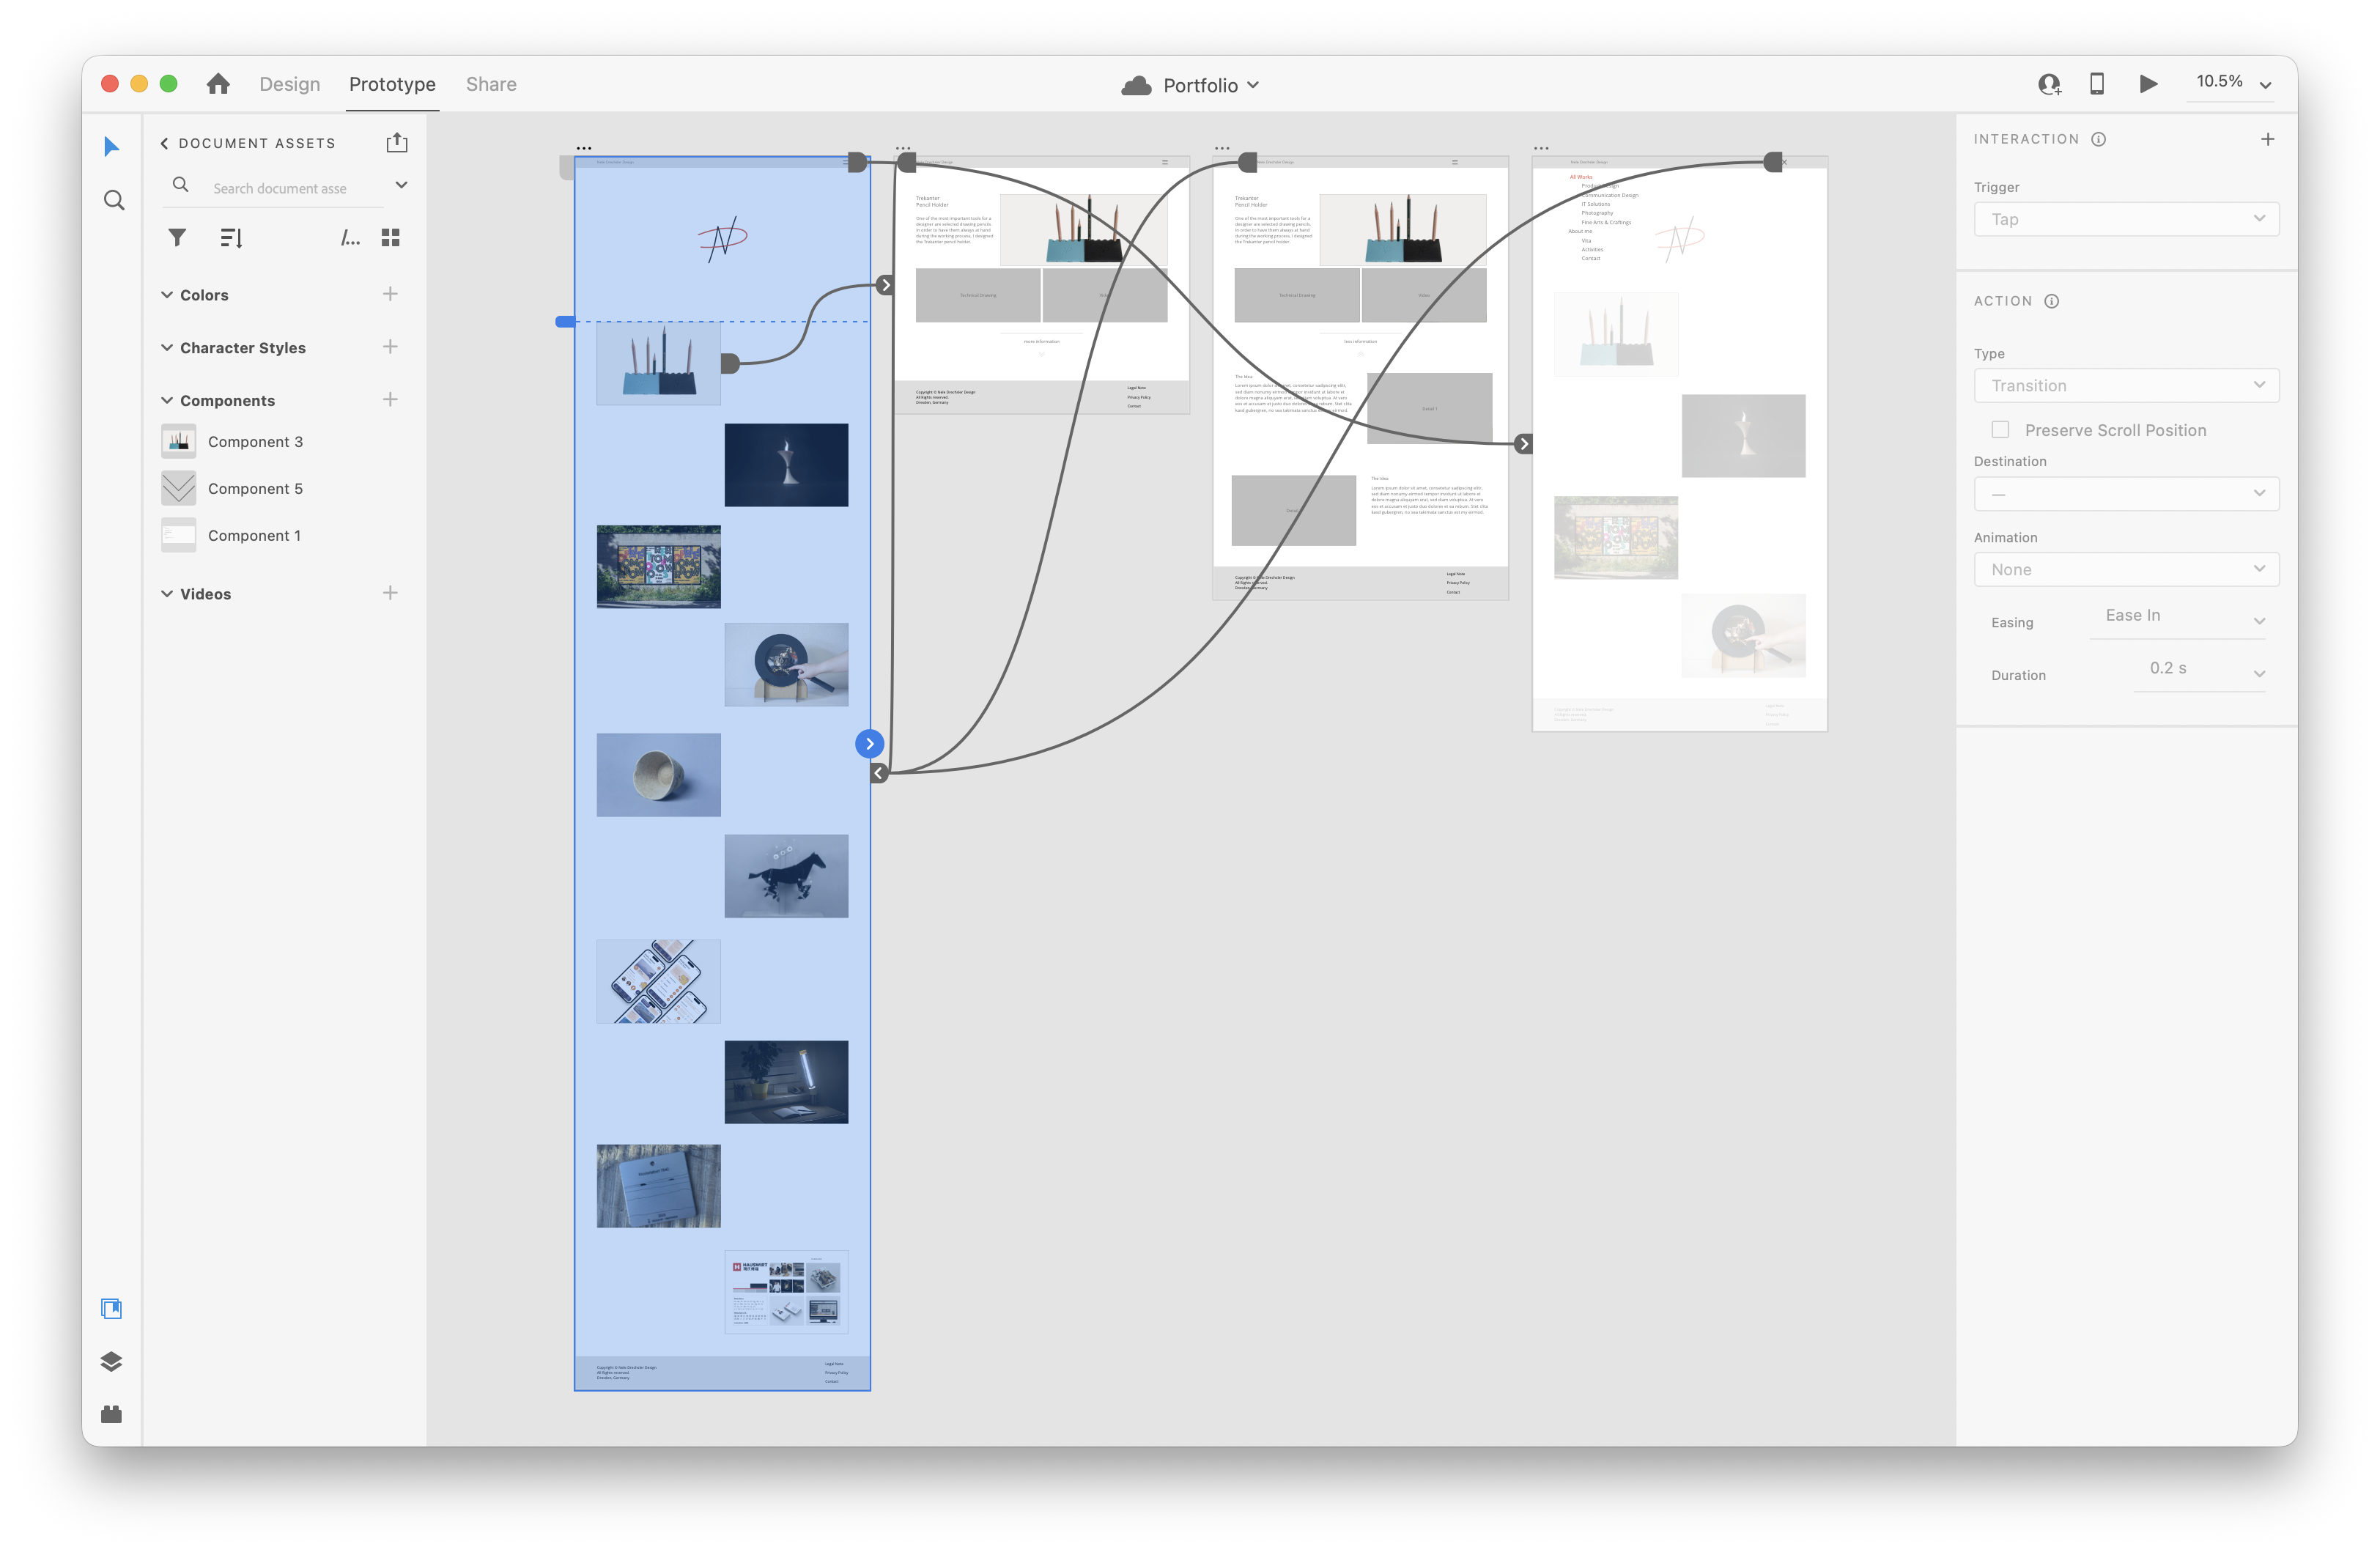Open the Trigger Tap dropdown
This screenshot has width=2380, height=1555.
click(2126, 219)
